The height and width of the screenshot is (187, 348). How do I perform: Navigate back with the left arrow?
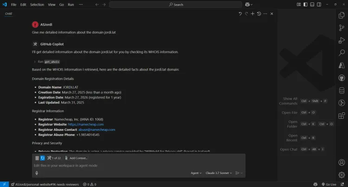click(x=97, y=5)
